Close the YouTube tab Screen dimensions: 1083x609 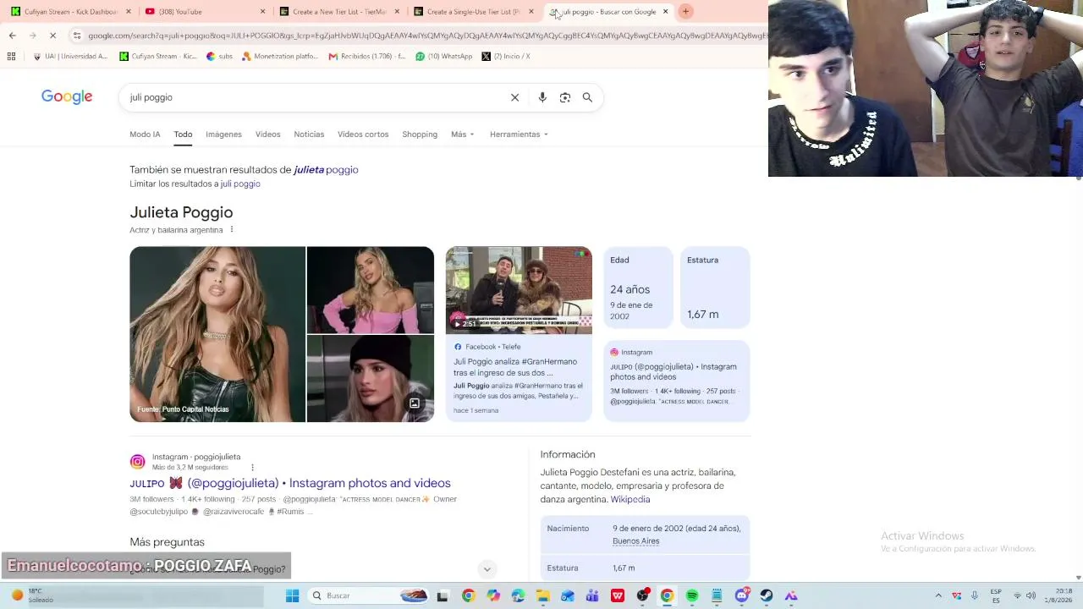point(262,12)
